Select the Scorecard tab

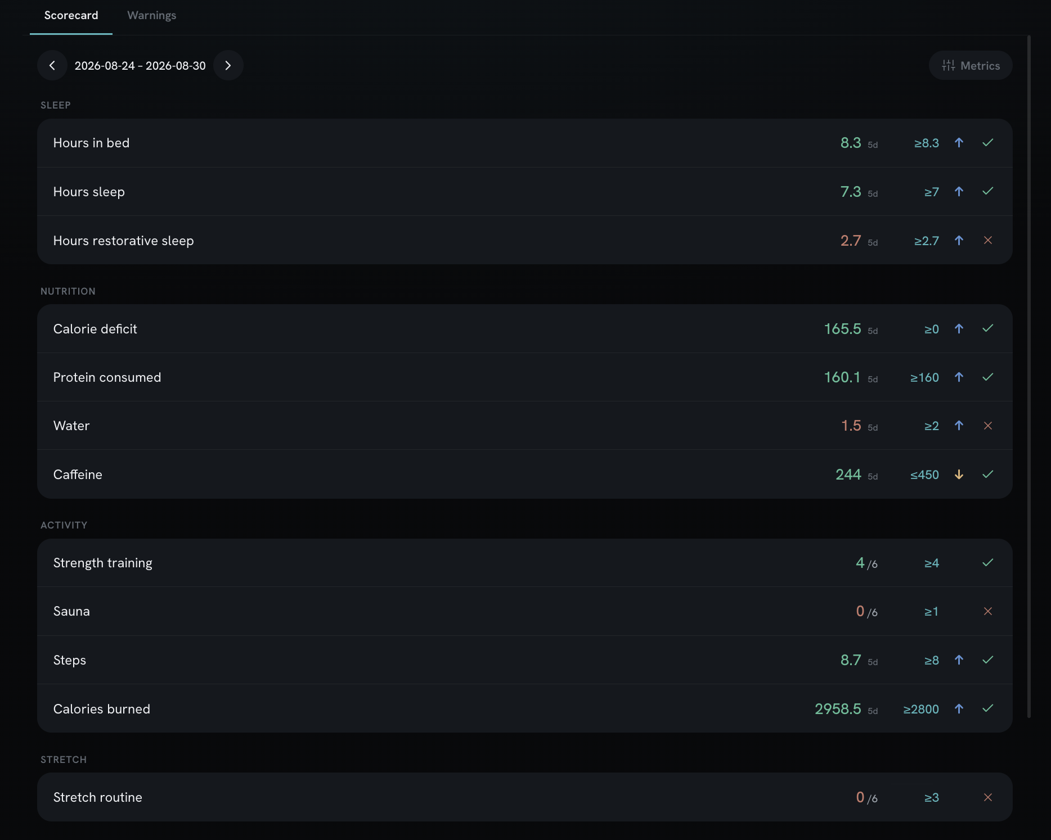[71, 15]
